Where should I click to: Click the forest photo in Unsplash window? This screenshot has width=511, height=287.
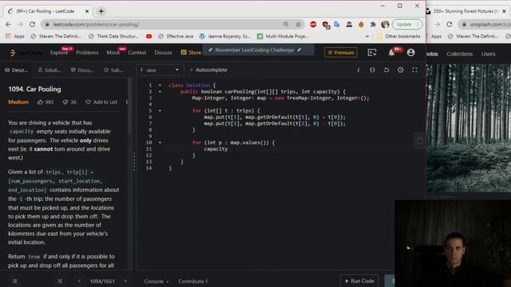[x=469, y=128]
